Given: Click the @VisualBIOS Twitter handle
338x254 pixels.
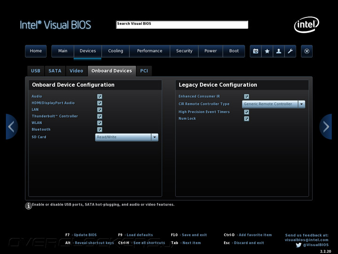Looking at the screenshot, I should [316, 245].
